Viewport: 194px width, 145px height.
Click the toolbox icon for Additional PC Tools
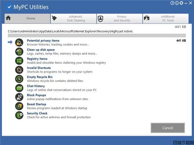click(146, 18)
